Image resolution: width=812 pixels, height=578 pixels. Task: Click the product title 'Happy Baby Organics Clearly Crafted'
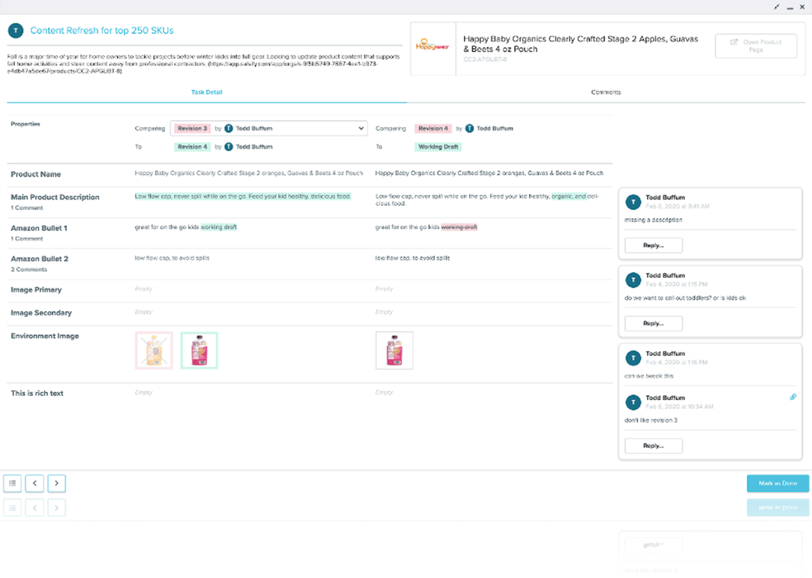click(581, 44)
